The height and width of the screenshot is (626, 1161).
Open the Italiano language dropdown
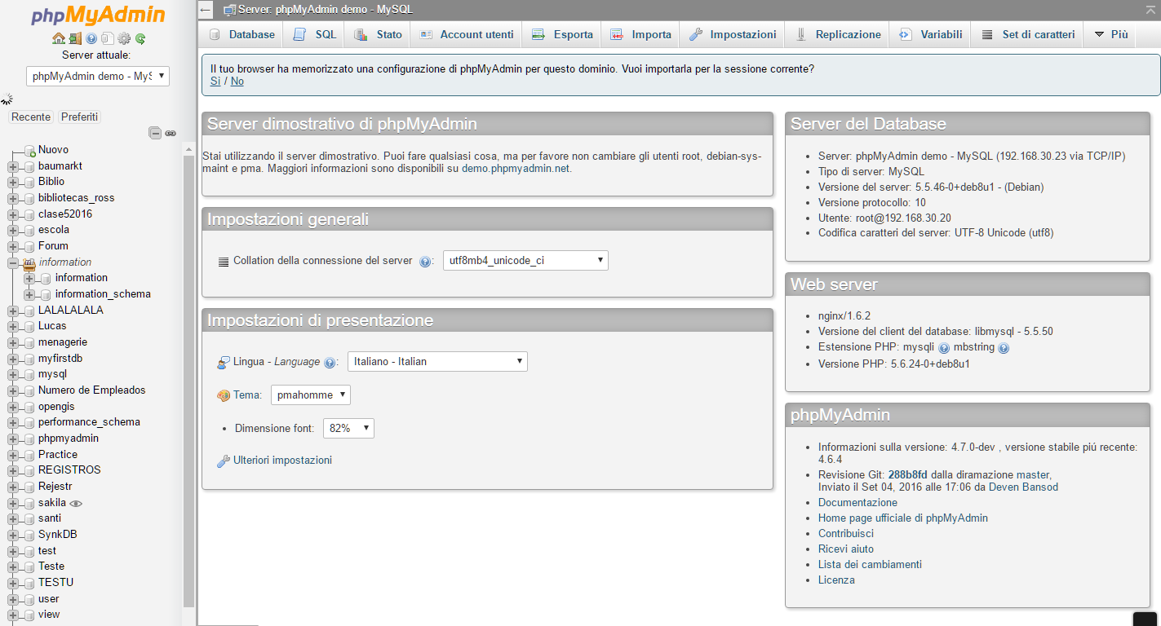[437, 361]
